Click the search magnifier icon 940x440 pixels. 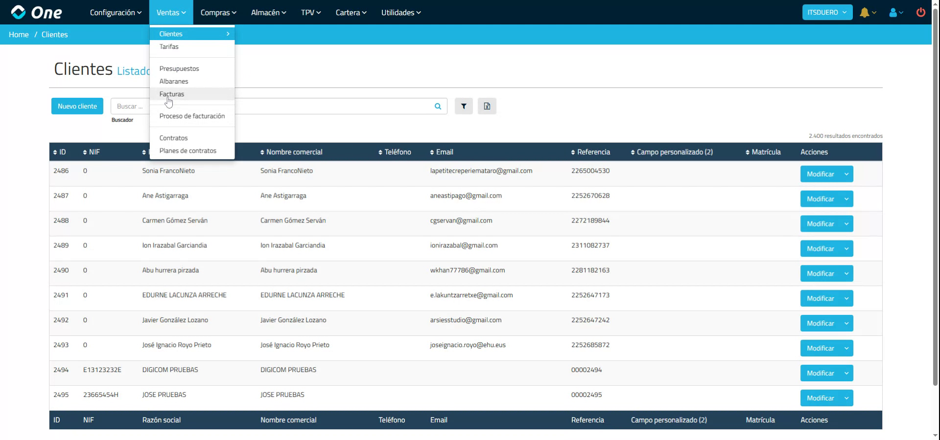(x=437, y=106)
